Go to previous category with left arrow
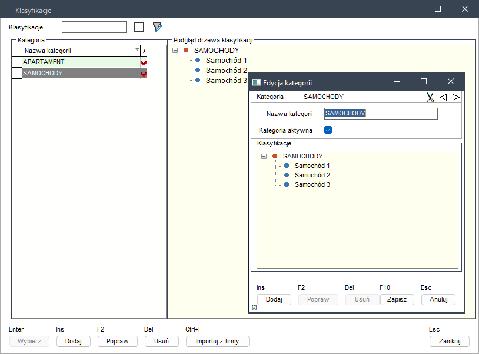 (443, 97)
